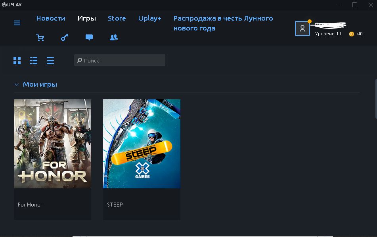Click the Uplay logo in title bar

(12, 5)
